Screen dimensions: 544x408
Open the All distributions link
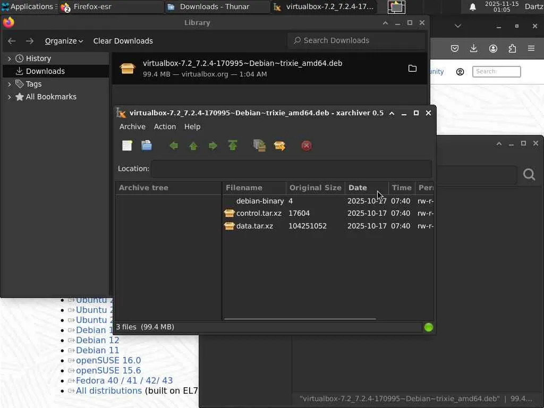click(x=109, y=390)
